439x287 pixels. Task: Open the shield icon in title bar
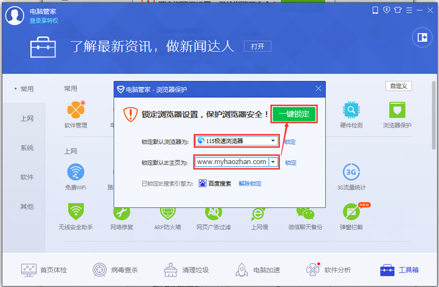pos(387,10)
